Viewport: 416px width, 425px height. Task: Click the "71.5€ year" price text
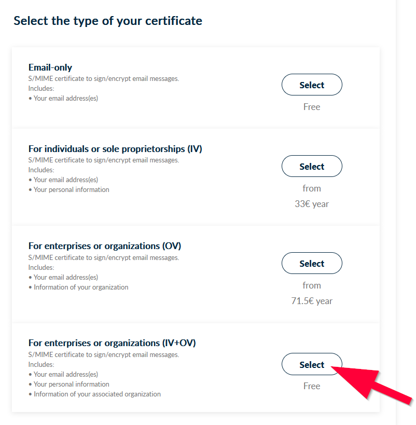point(312,301)
